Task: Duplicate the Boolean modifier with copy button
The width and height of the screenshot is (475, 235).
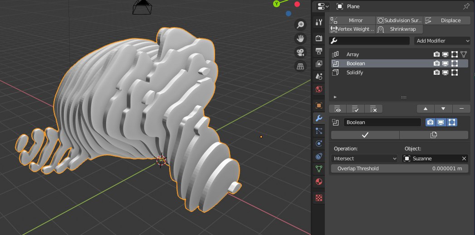Action: point(434,135)
